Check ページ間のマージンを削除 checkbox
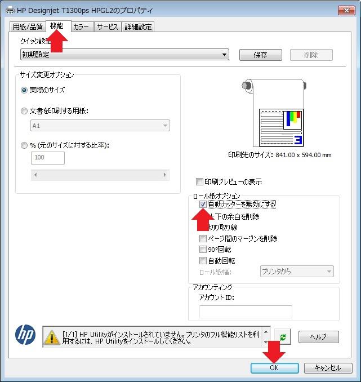This screenshot has width=361, height=382. tap(203, 238)
